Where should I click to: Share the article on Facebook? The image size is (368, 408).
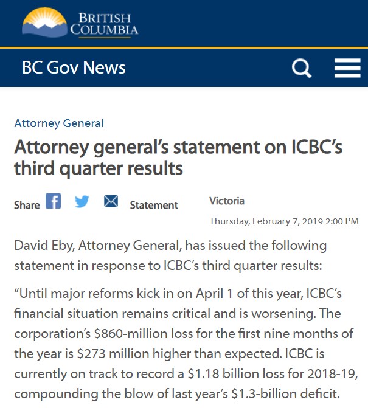tap(53, 201)
